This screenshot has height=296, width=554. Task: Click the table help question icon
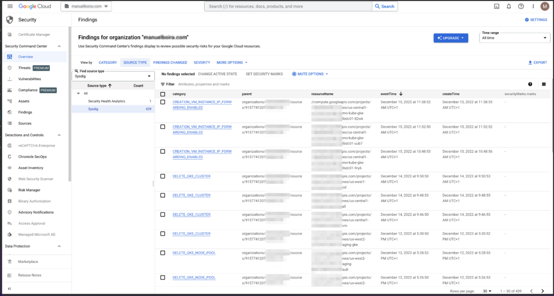point(530,84)
